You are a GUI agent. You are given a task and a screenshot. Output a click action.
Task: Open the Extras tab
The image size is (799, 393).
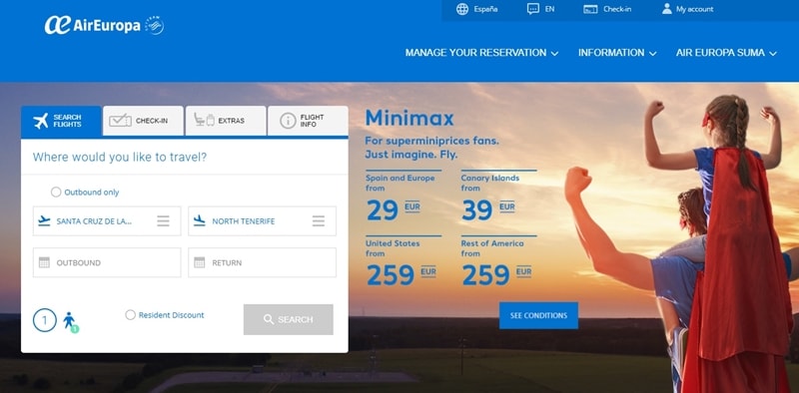pyautogui.click(x=226, y=121)
